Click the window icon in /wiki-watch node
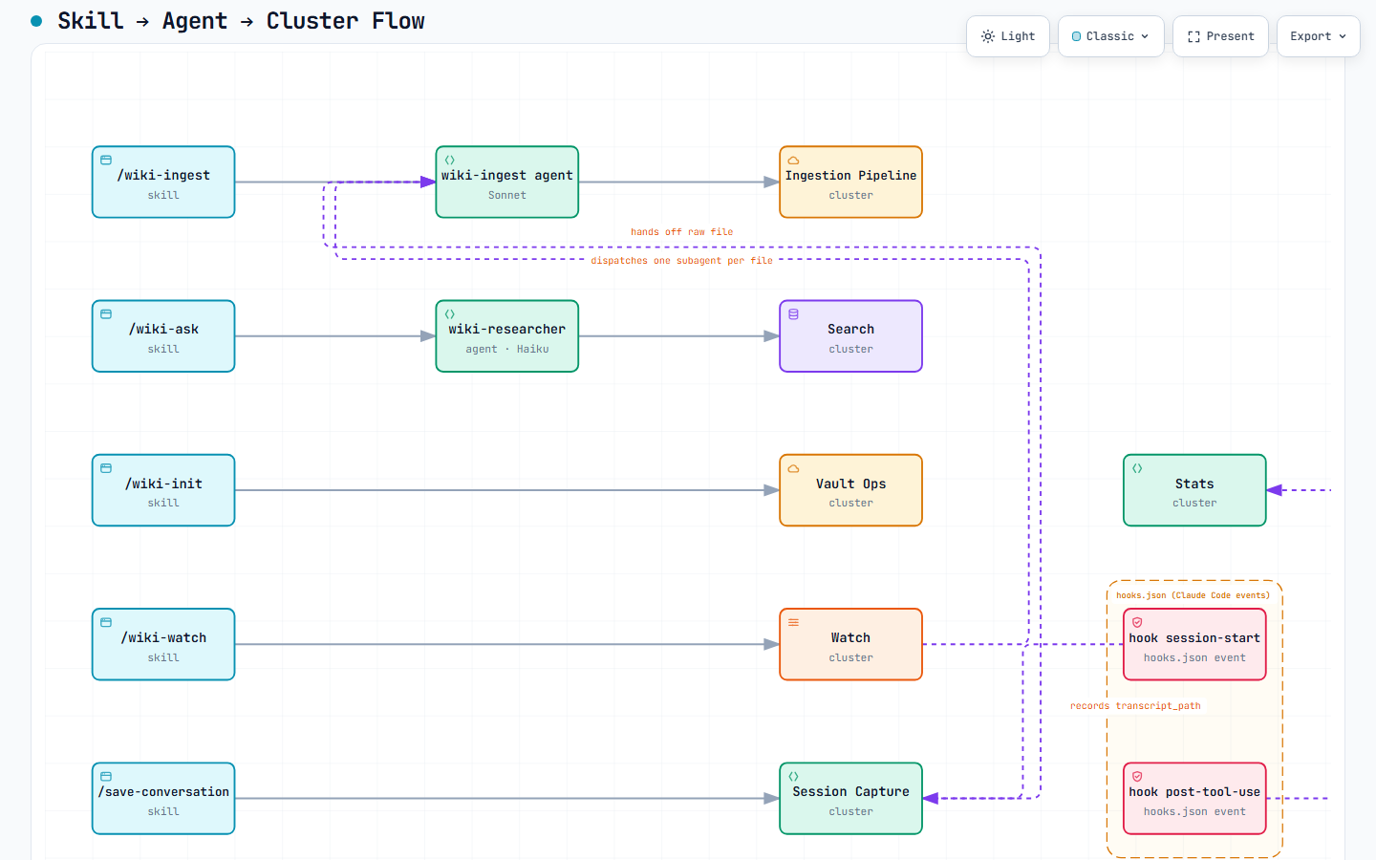This screenshot has height=860, width=1376. pos(106,622)
